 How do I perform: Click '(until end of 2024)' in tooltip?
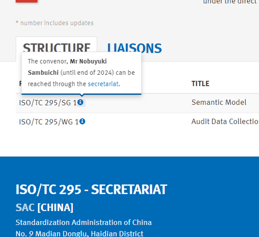pyautogui.click(x=87, y=73)
